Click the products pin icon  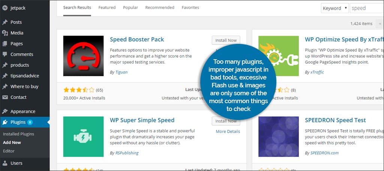5,65
